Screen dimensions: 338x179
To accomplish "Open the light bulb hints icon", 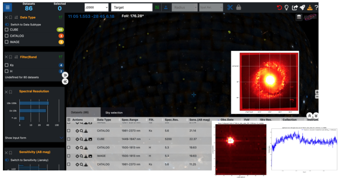I will tap(286, 8).
